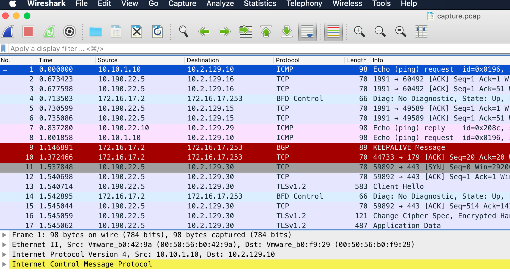This screenshot has width=510, height=279.
Task: Open capture options settings
Action: 70,31
